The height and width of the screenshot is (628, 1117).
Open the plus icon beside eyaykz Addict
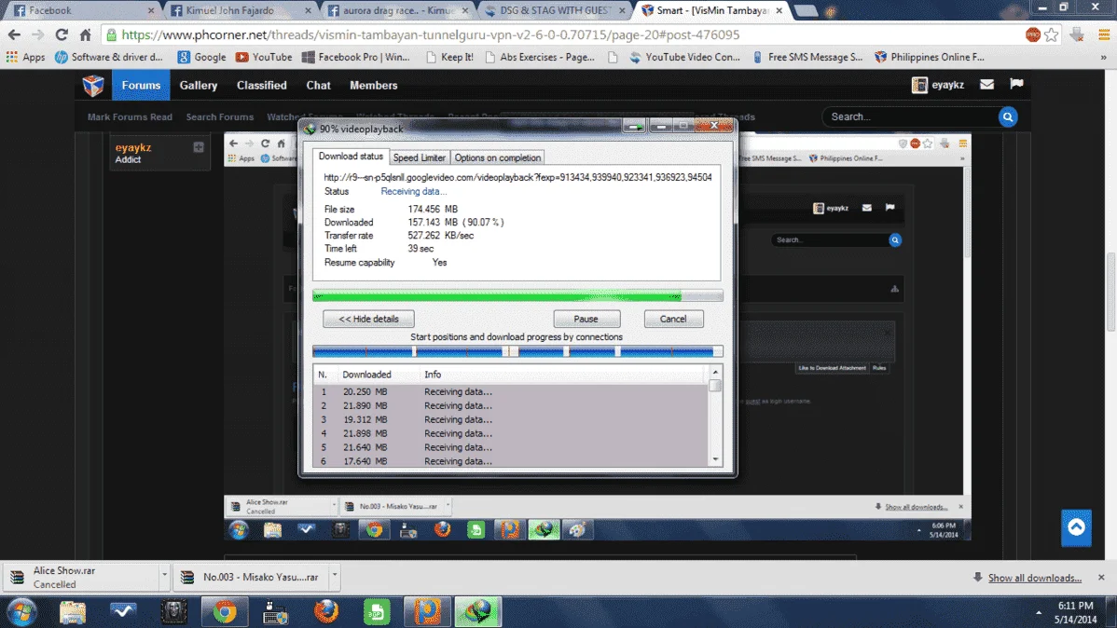point(199,147)
